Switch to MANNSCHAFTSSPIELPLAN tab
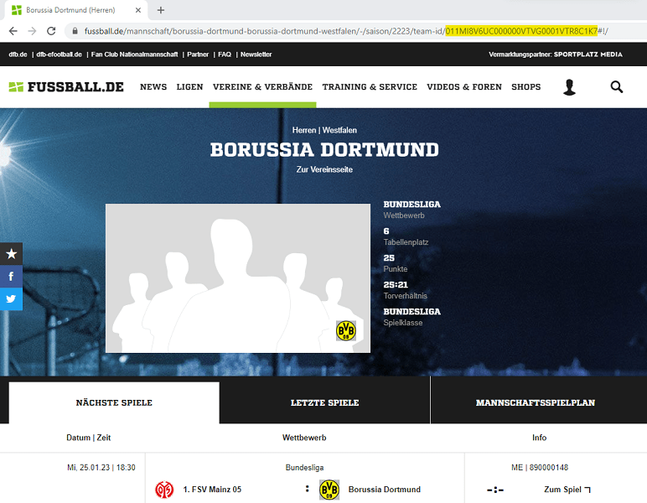 536,402
